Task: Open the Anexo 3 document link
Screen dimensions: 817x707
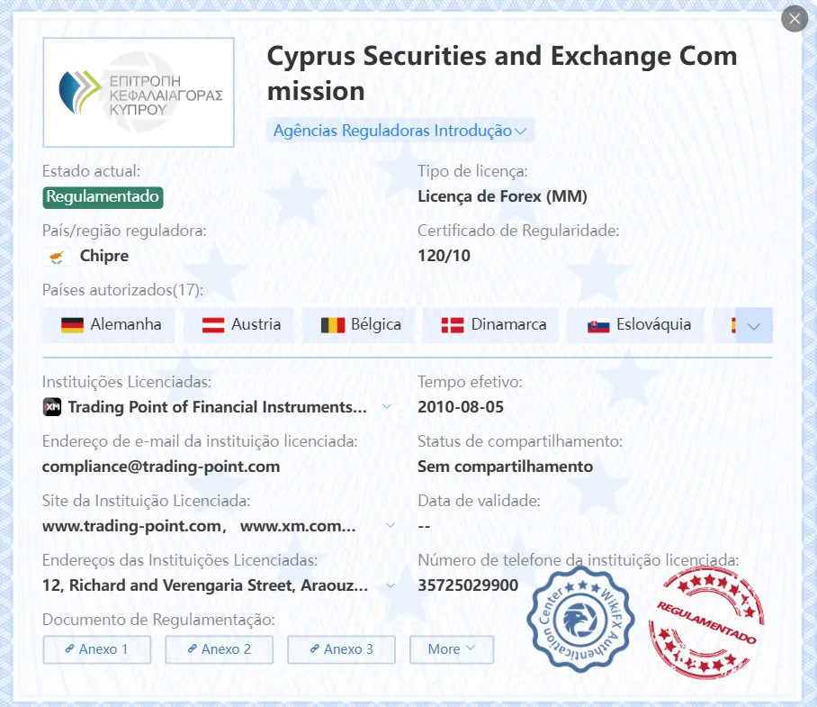Action: click(x=341, y=649)
